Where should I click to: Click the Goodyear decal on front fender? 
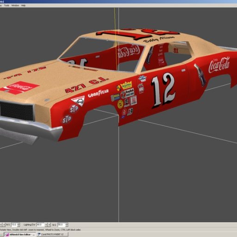[x=98, y=93]
